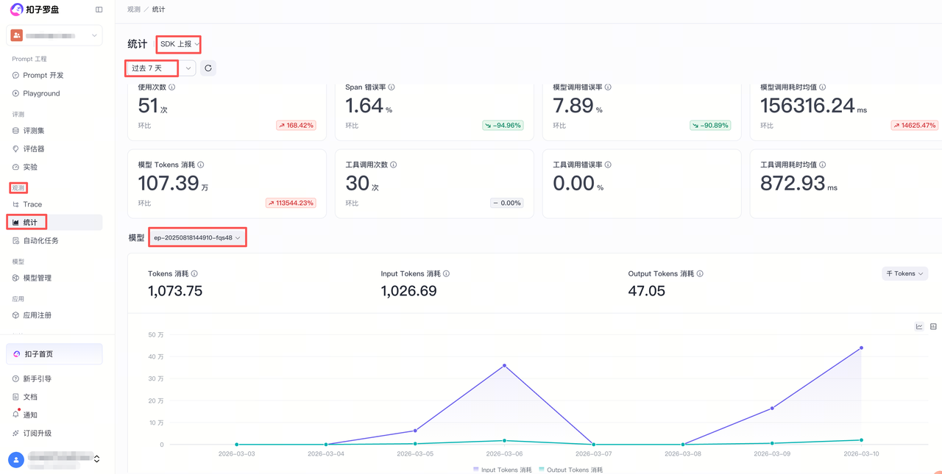Click the 扣子首页 button

pyautogui.click(x=54, y=354)
